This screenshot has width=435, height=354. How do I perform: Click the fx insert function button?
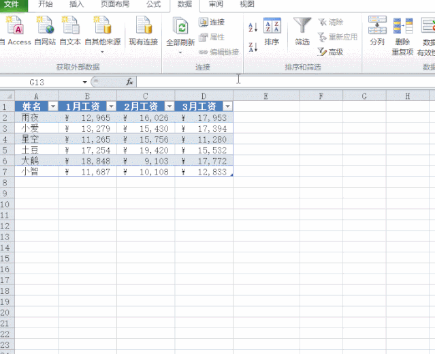(129, 82)
